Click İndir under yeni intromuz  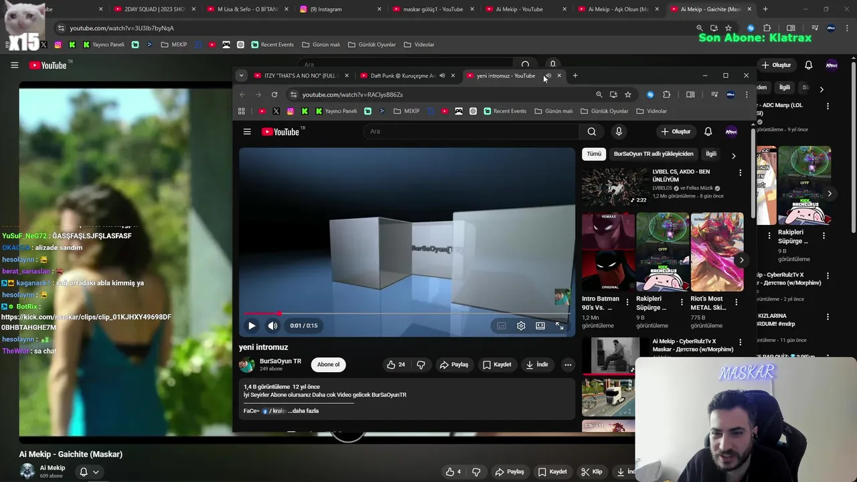(x=537, y=365)
